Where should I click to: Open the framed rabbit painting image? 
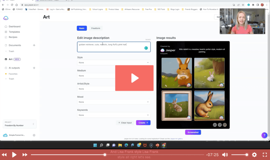[177, 106]
